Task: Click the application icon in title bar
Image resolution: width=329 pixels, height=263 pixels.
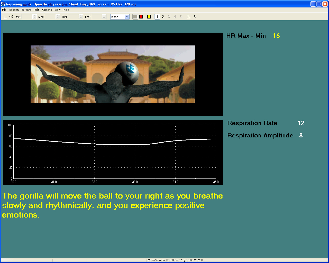Action: 3,4
